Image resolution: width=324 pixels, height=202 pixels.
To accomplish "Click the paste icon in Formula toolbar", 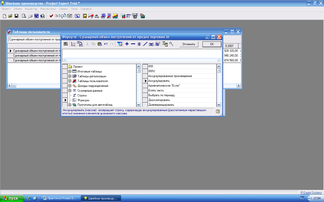I will (100, 44).
